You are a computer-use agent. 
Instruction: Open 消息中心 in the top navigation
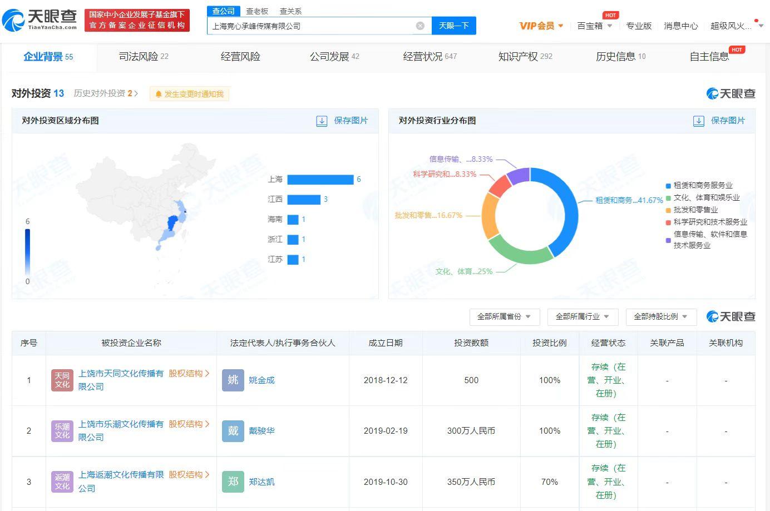pyautogui.click(x=681, y=26)
